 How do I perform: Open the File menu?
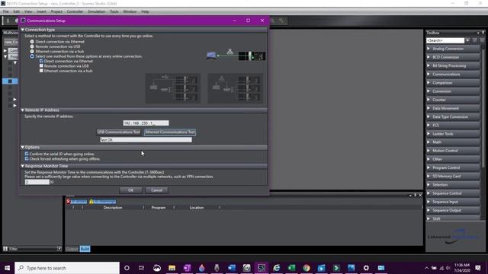[6, 11]
